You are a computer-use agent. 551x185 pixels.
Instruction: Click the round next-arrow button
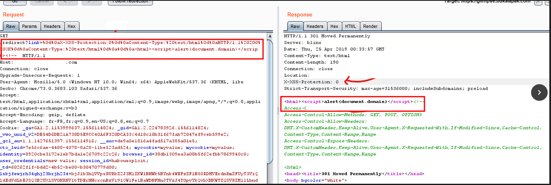pyautogui.click(x=539, y=92)
